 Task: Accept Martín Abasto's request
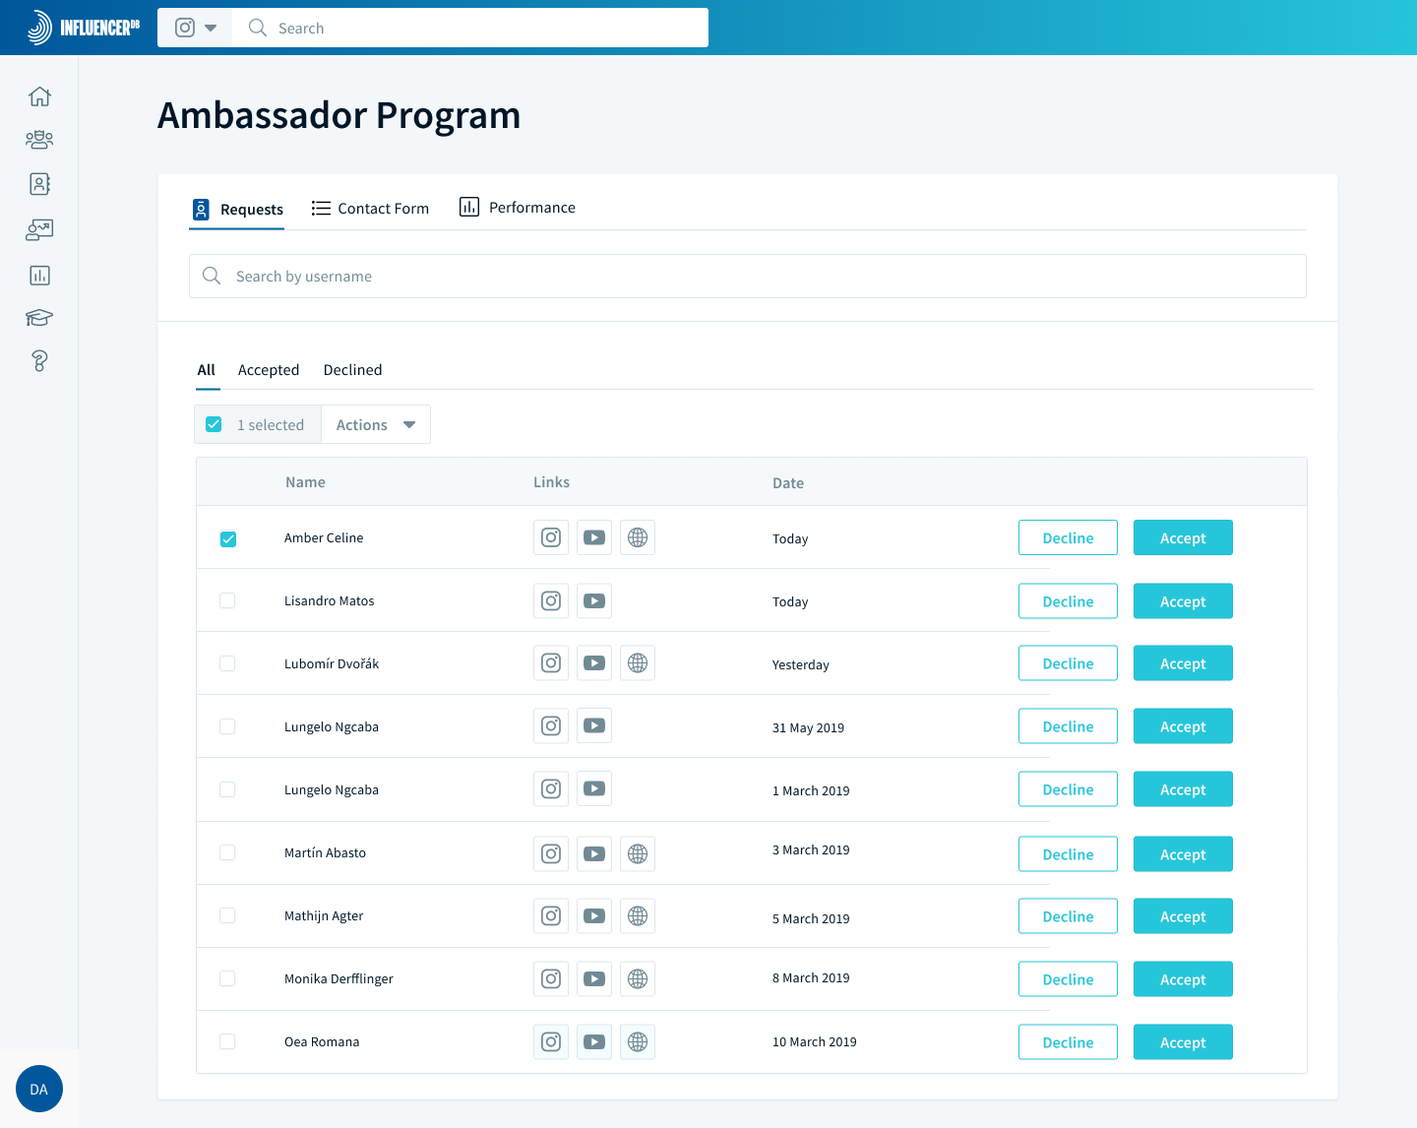[1183, 854]
